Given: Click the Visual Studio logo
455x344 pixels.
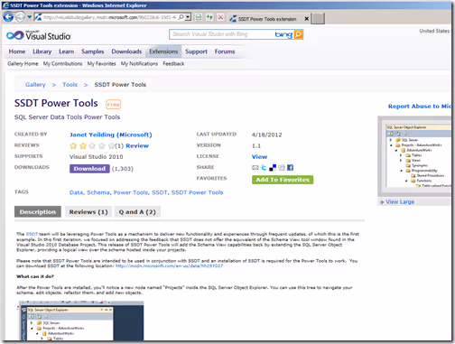Looking at the screenshot, I should (x=38, y=35).
